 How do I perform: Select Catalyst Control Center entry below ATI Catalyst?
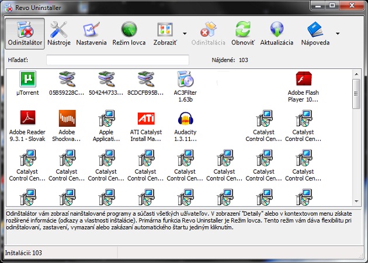[146, 165]
